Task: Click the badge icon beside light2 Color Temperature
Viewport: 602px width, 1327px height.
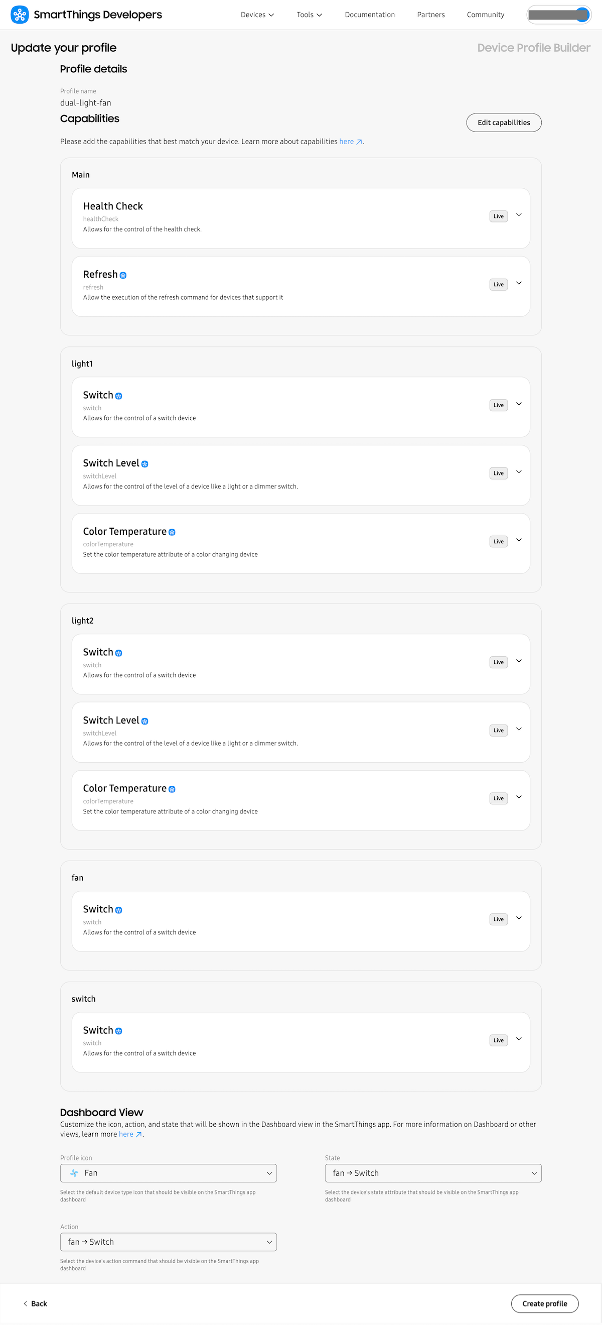Action: click(172, 789)
